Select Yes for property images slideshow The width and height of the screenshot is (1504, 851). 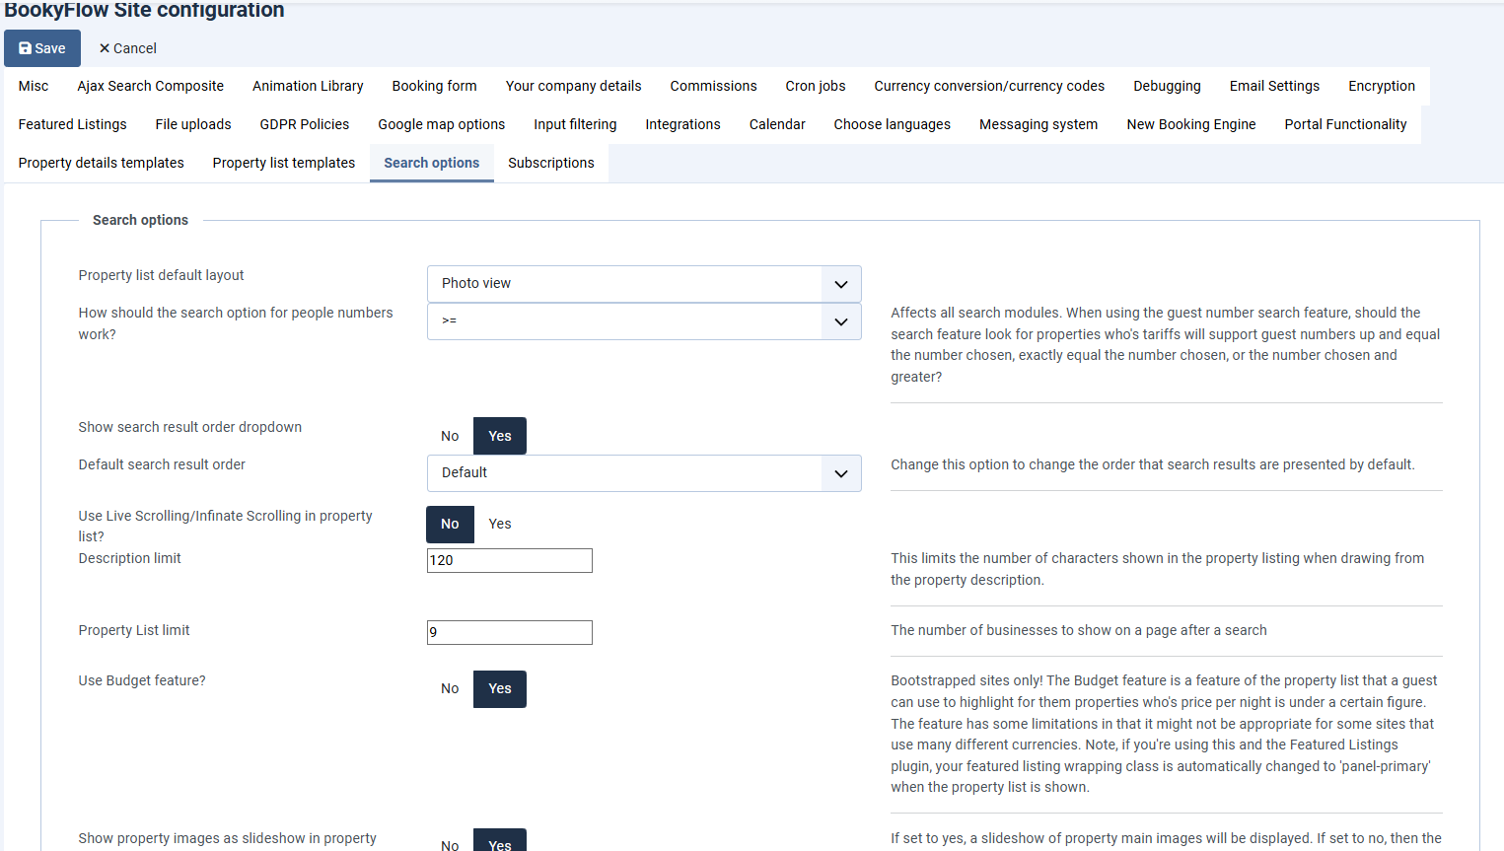point(500,841)
